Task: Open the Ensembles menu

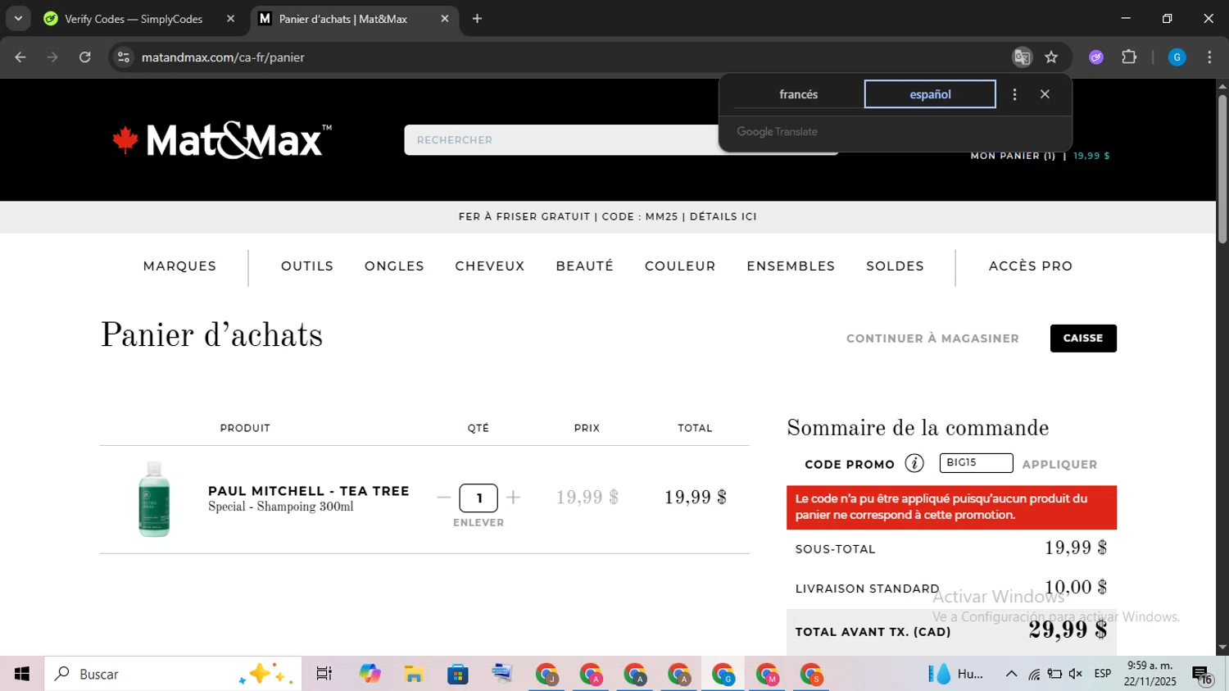Action: pos(791,266)
